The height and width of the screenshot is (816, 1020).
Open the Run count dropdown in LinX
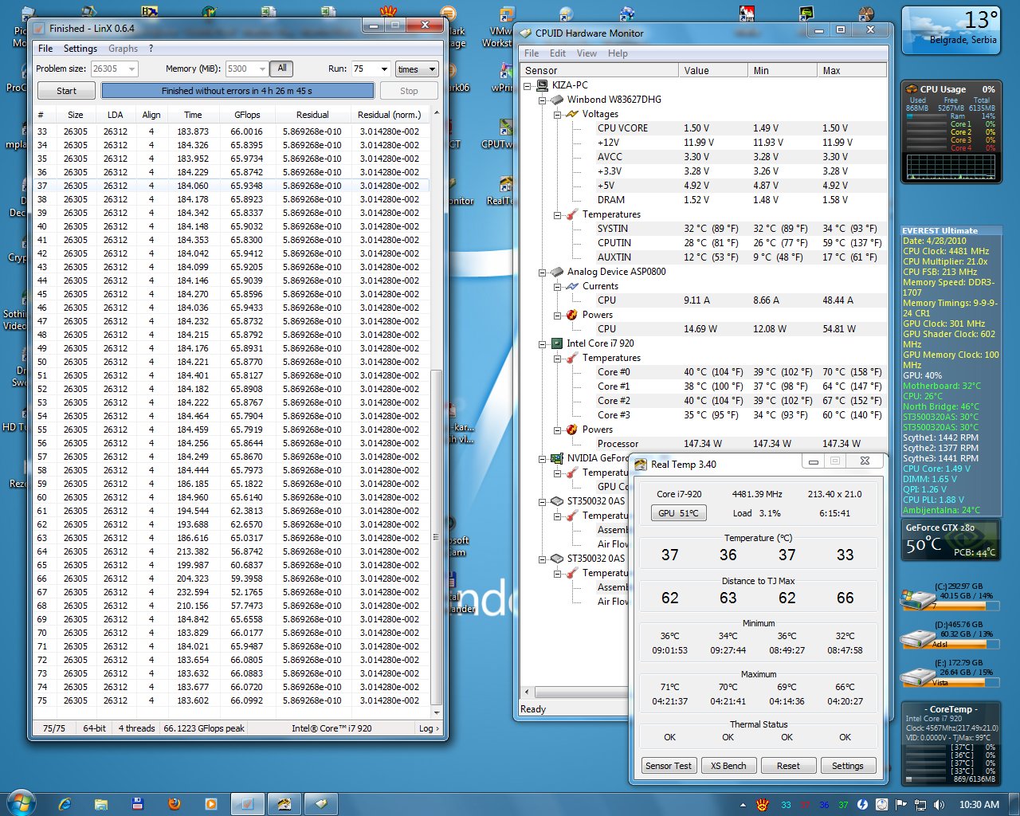[384, 69]
